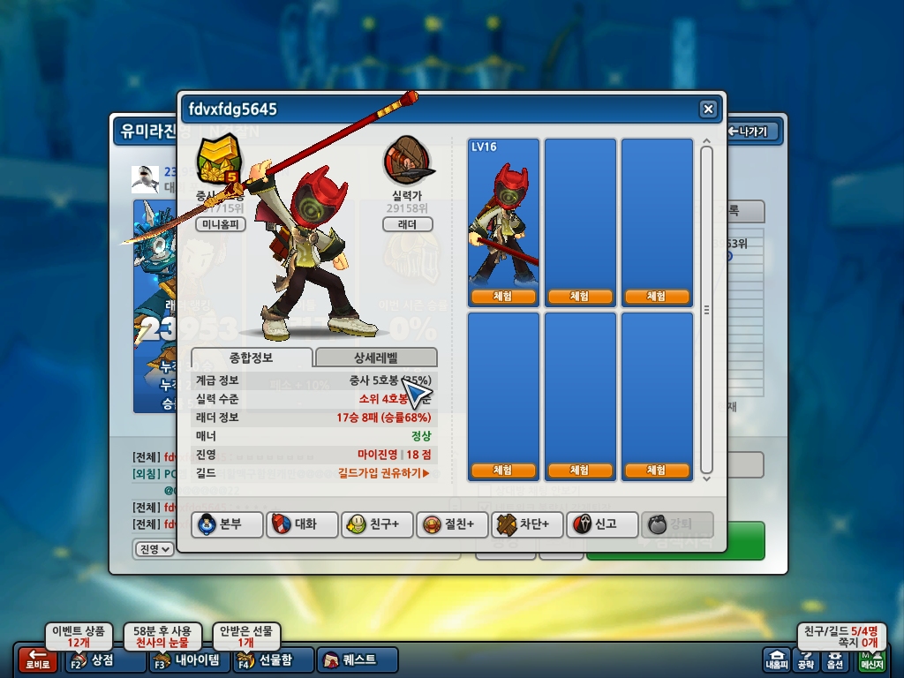Select the 종합정보 tab
The image size is (904, 678).
pos(252,358)
